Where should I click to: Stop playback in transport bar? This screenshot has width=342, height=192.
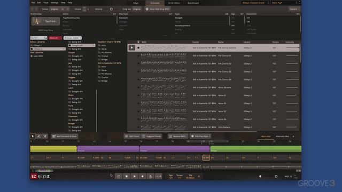tap(127, 177)
